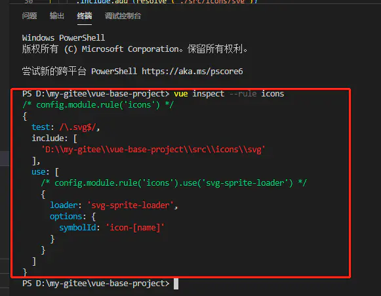Click the last PS prompt line with the cursor
381x296 pixels.
(x=100, y=284)
